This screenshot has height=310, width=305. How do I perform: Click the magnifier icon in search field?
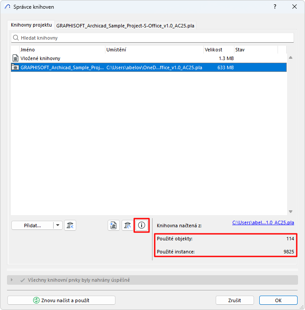pyautogui.click(x=16, y=37)
